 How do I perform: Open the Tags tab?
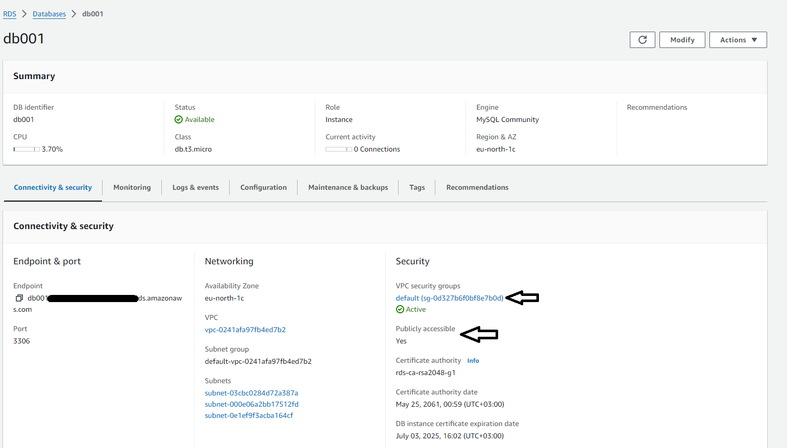416,187
